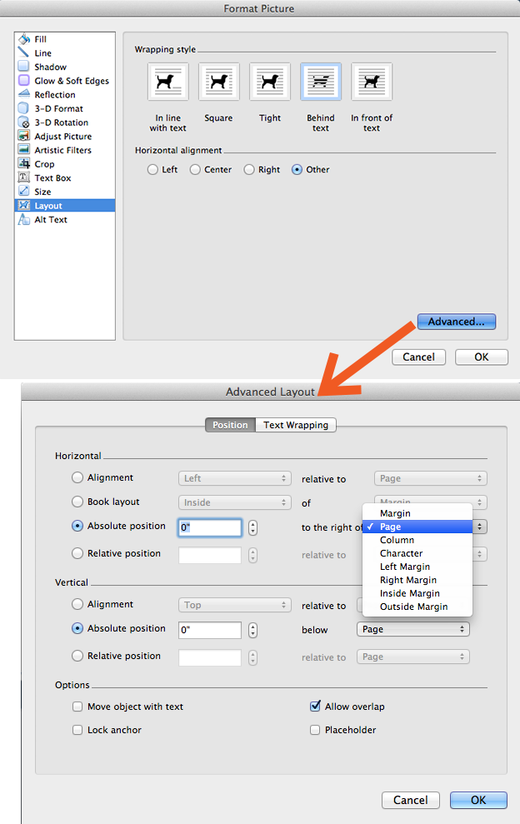The height and width of the screenshot is (824, 520).
Task: Select Glow & Soft Edges category
Action: pos(71,81)
